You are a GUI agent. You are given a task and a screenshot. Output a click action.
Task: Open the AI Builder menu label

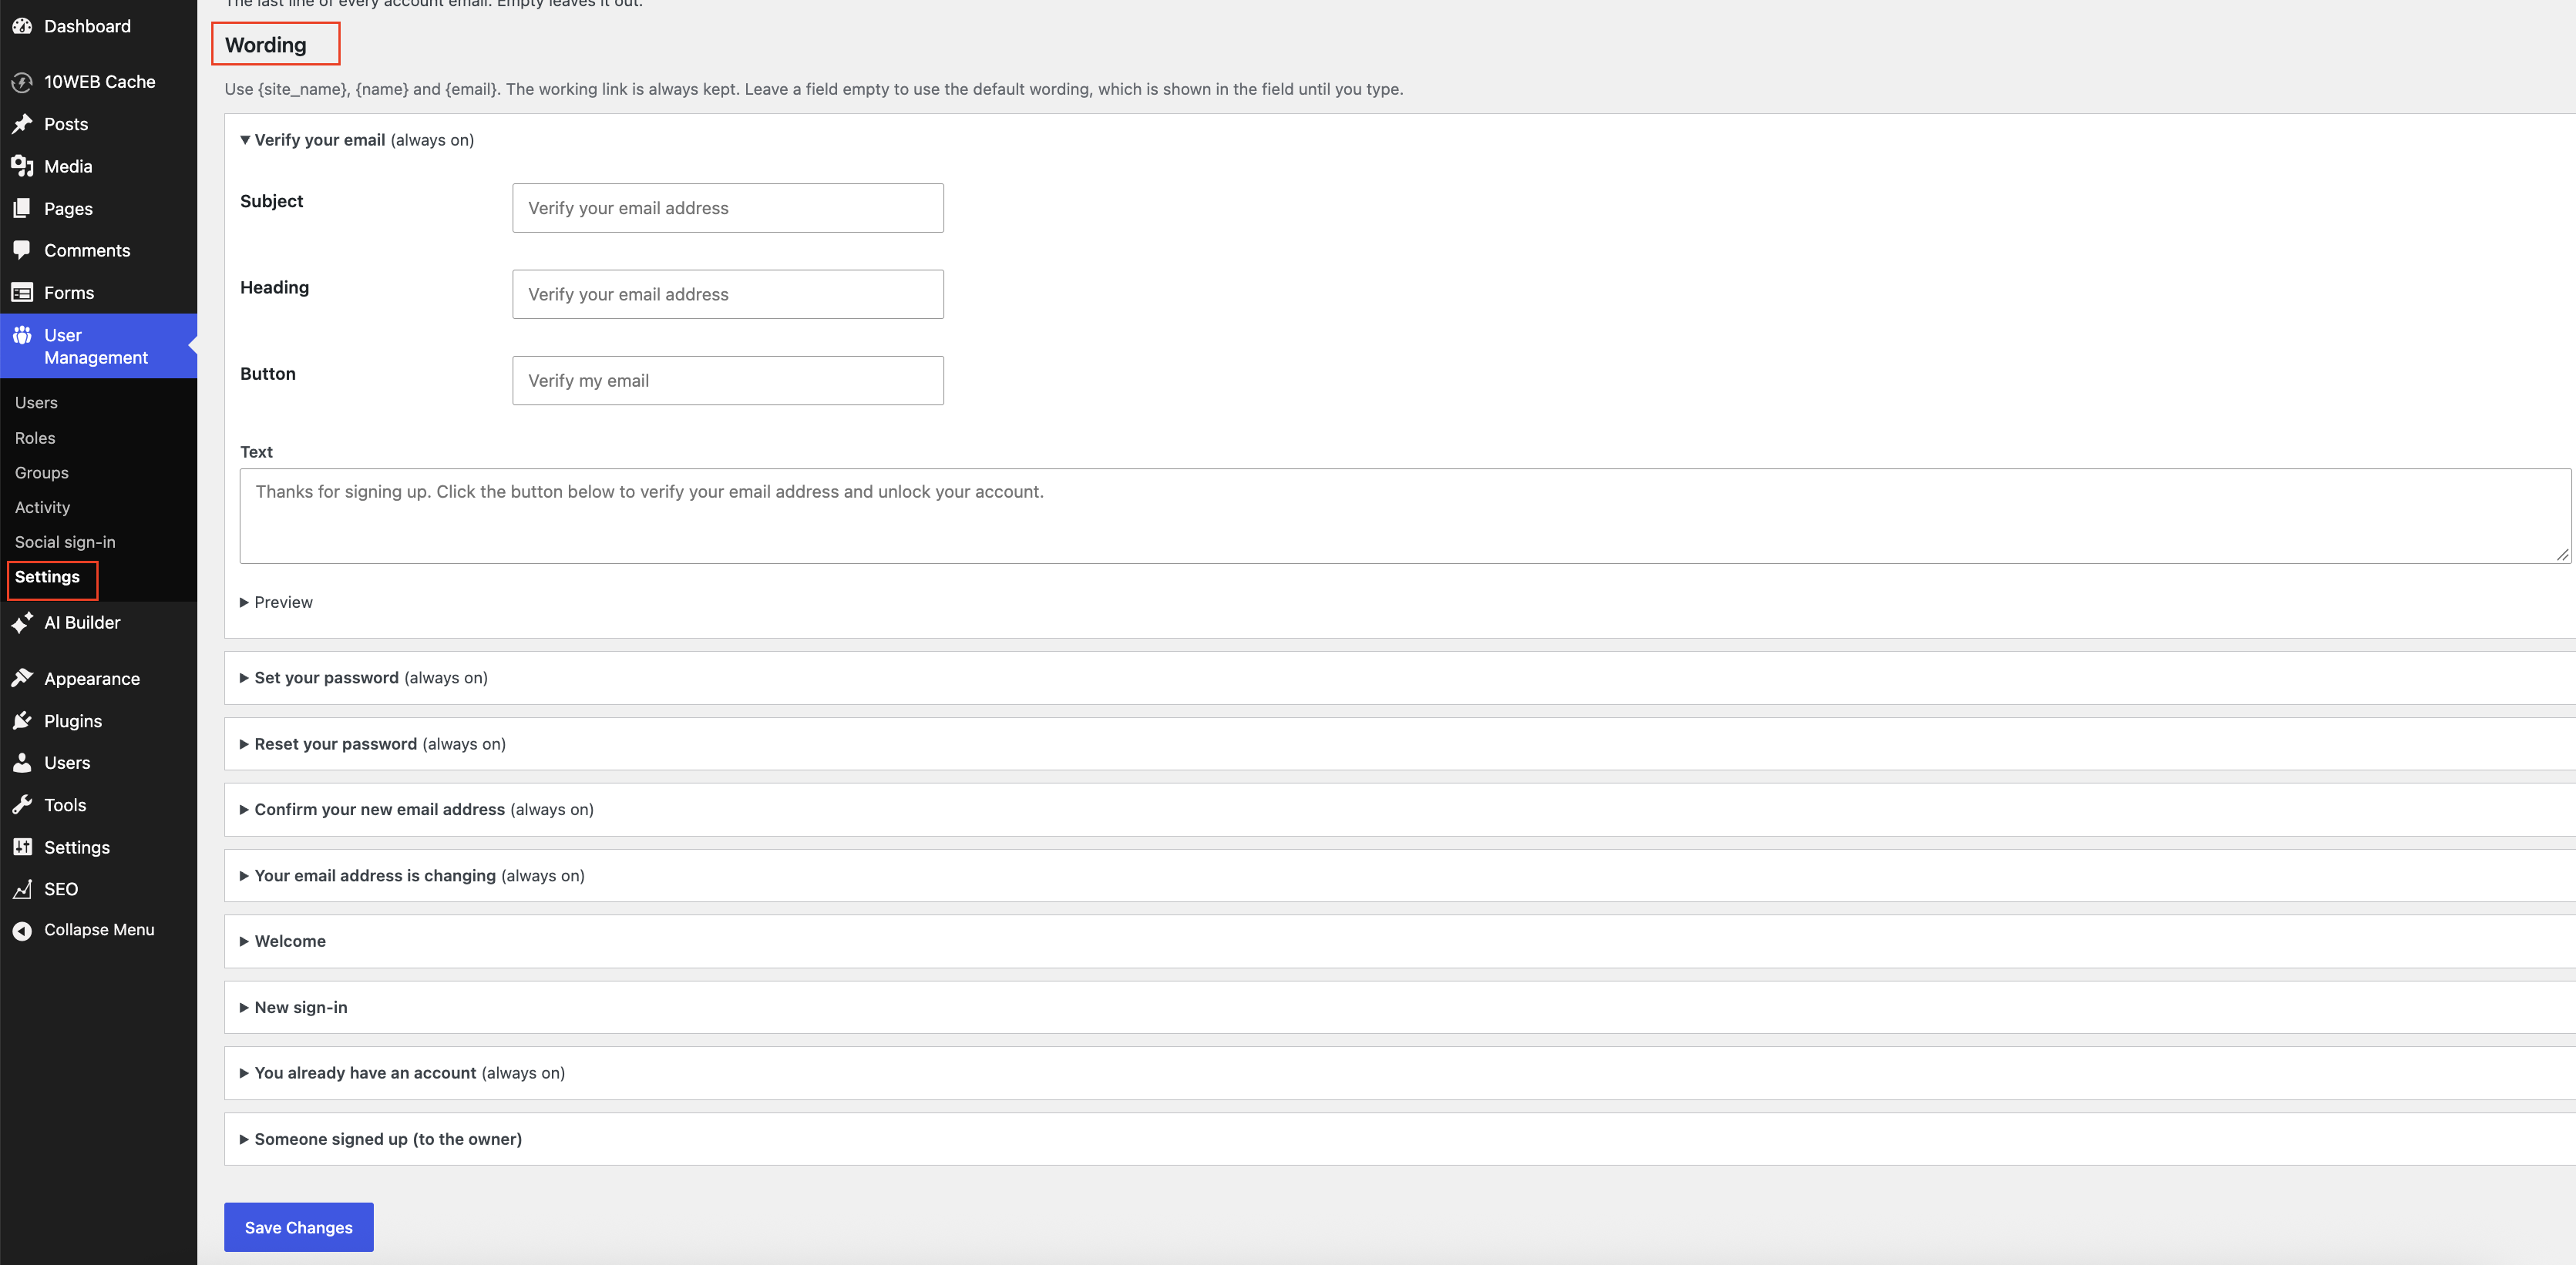click(82, 622)
